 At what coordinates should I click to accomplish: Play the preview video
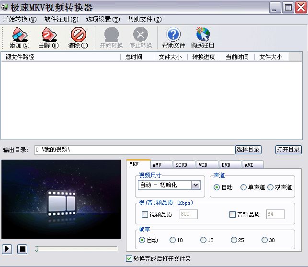coord(7,249)
